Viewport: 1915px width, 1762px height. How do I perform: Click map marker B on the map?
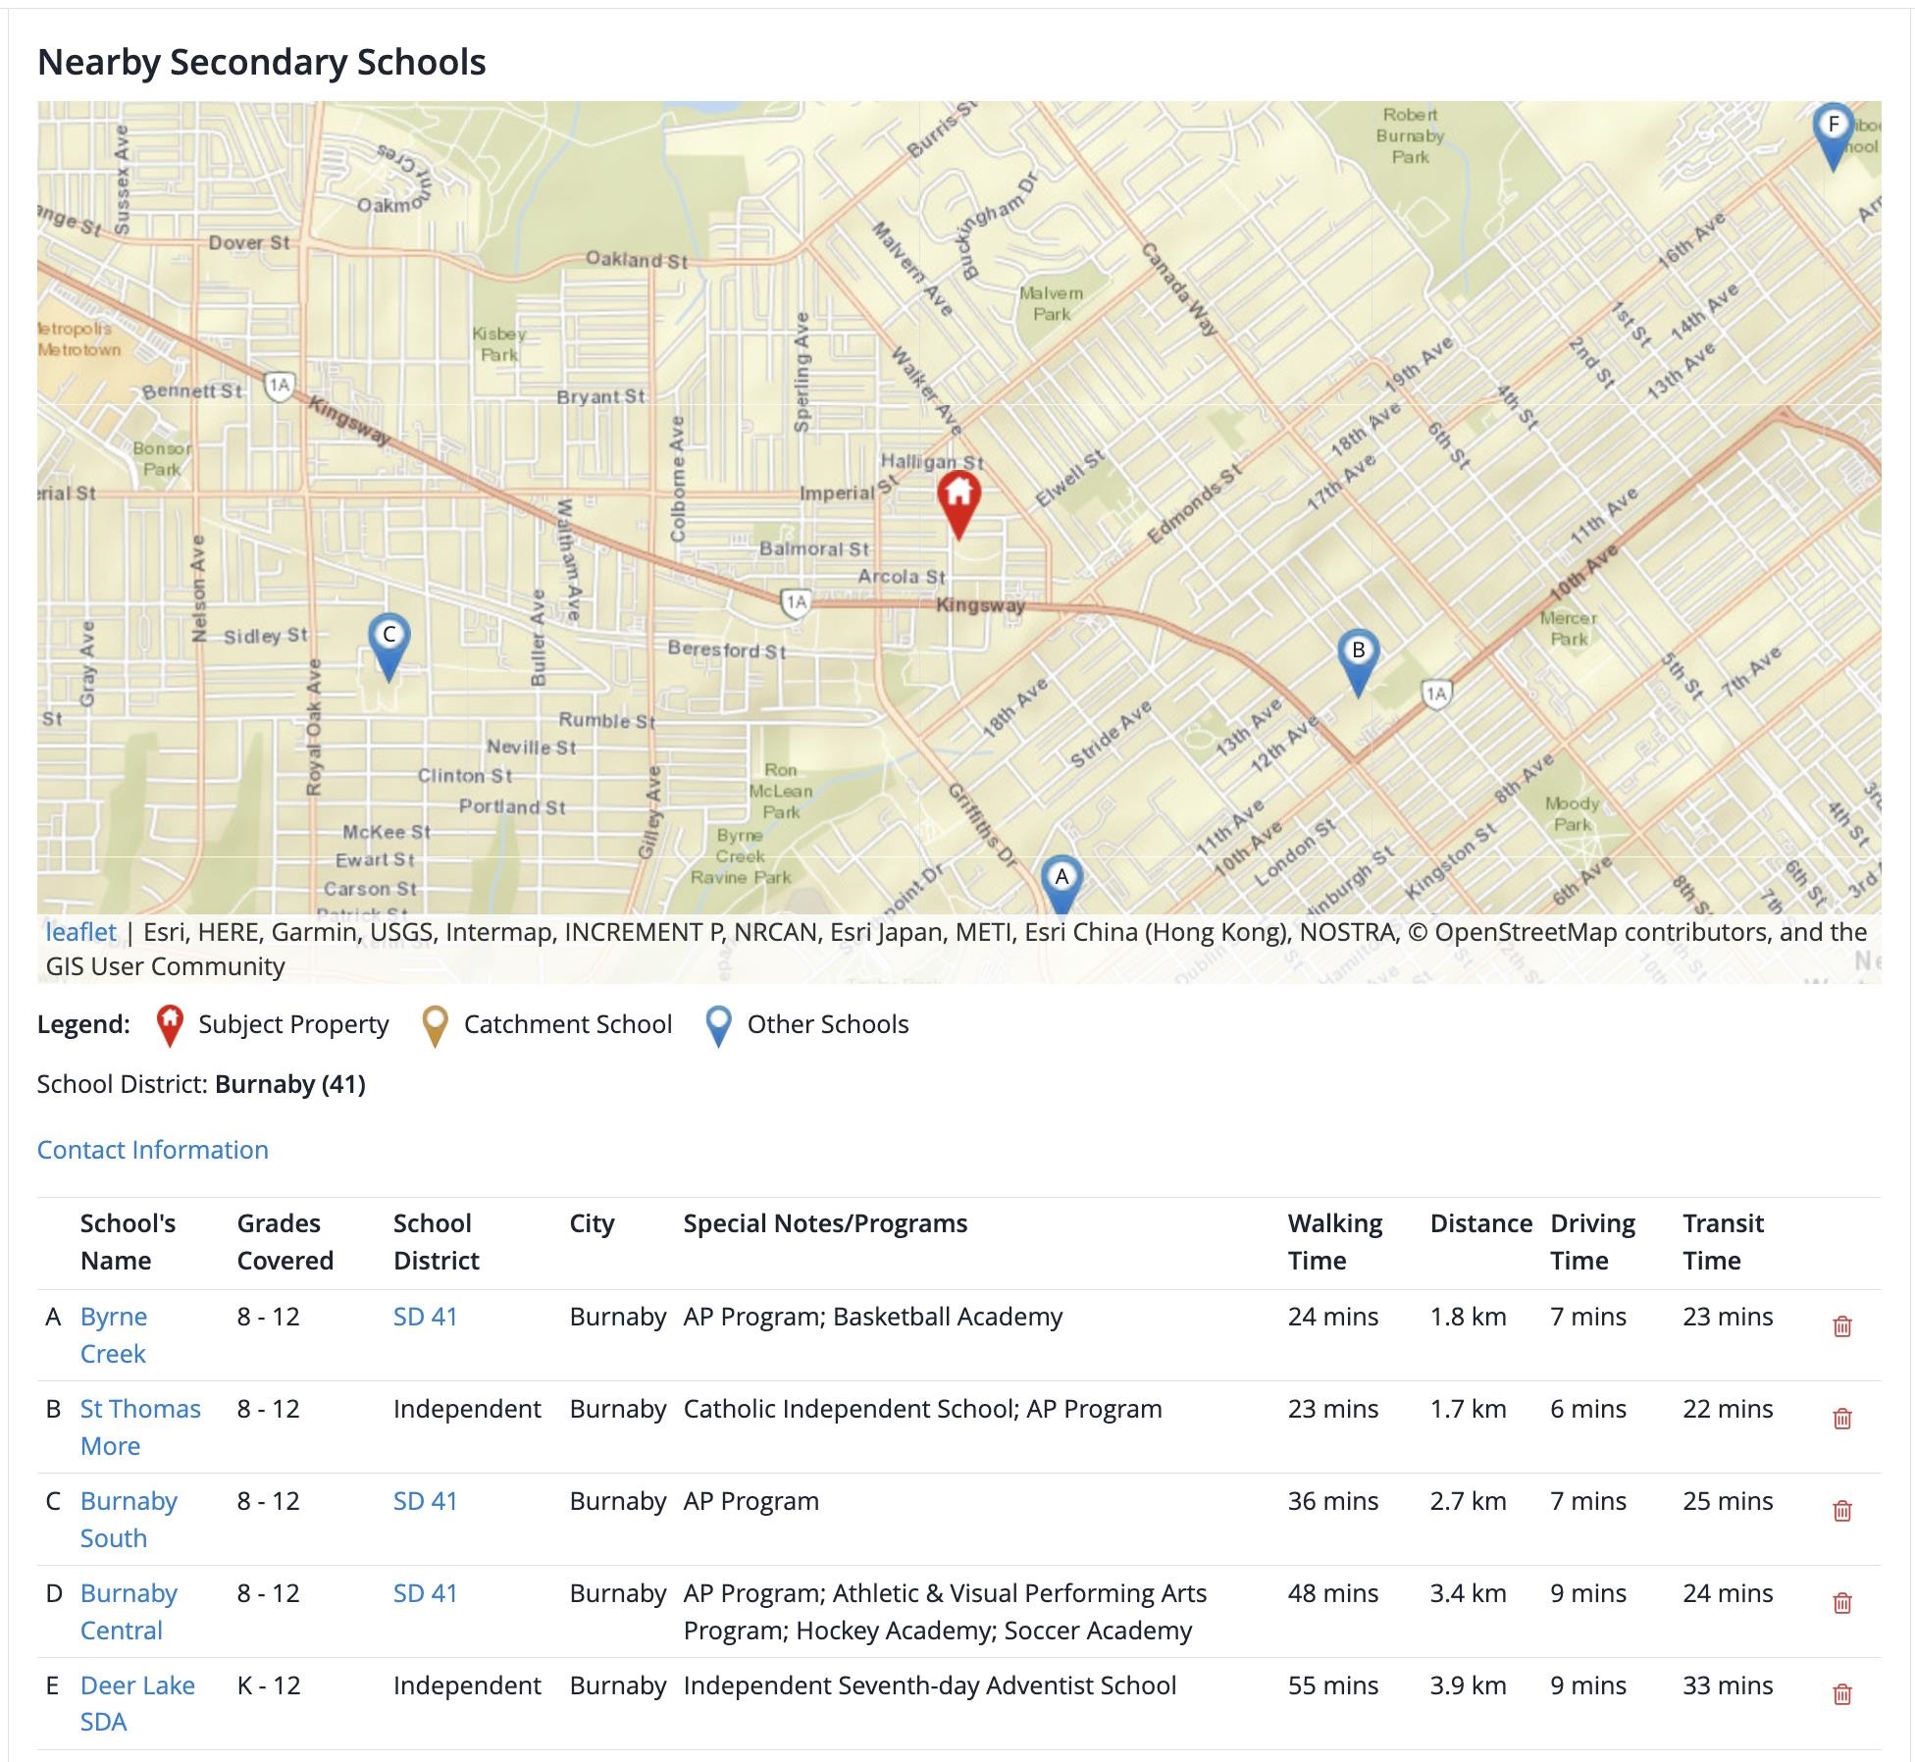[x=1358, y=657]
